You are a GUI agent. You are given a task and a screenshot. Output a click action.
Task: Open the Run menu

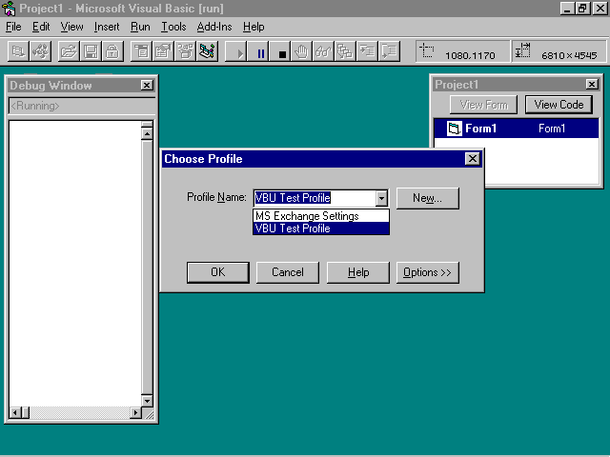[x=140, y=27]
